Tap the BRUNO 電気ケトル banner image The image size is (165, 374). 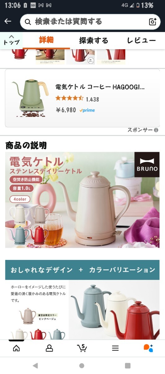82,200
